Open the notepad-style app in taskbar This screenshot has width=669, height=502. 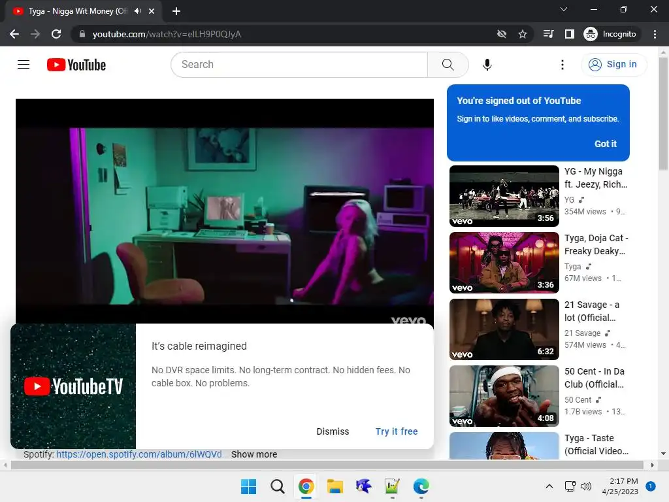(392, 486)
